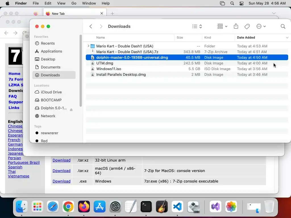The image size is (291, 218).
Task: Go back in Finder Downloads window
Action: point(91,26)
